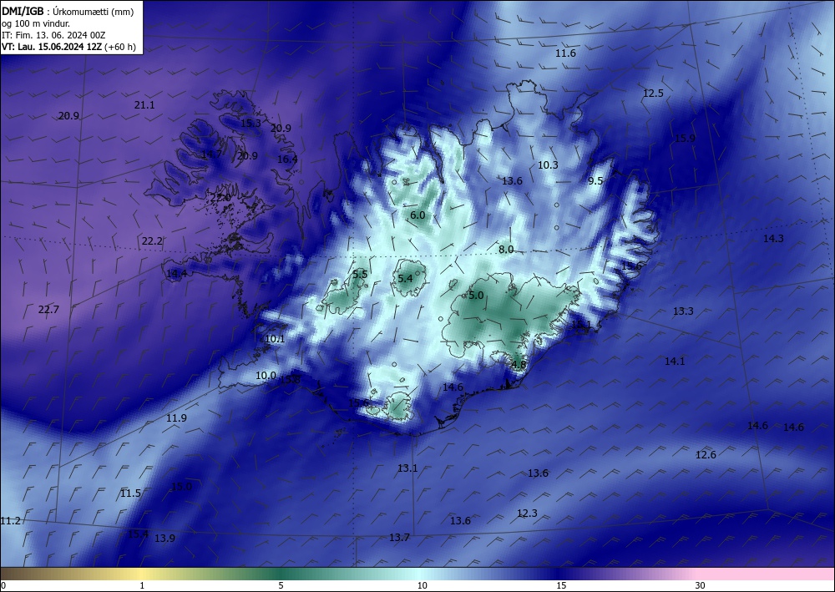Click the precipitation color scale bar
The image size is (835, 592).
pos(417,574)
